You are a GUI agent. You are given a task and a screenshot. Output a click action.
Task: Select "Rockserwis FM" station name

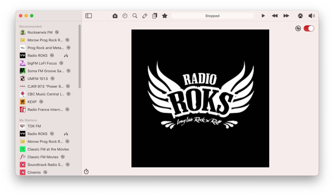click(x=40, y=32)
